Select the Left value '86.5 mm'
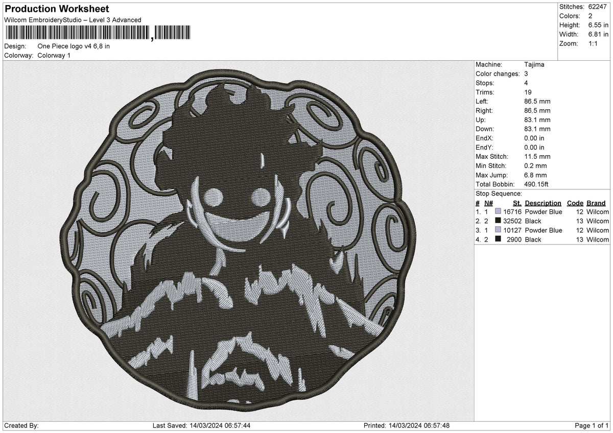This screenshot has width=613, height=433. (x=537, y=102)
